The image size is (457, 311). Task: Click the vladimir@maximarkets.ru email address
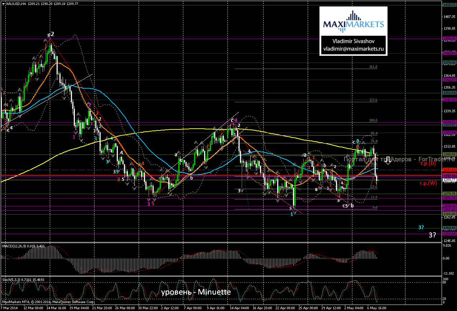[353, 49]
